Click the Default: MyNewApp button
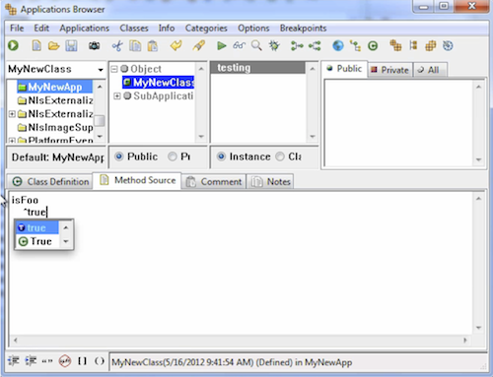Viewport: 493px width, 377px height. (x=56, y=157)
